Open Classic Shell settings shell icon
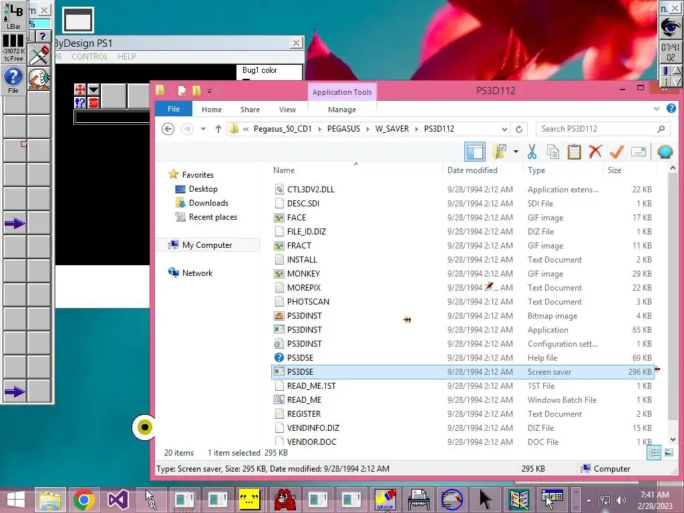 665,152
